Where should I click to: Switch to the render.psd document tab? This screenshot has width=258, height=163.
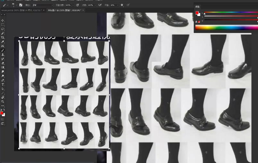click(21, 10)
